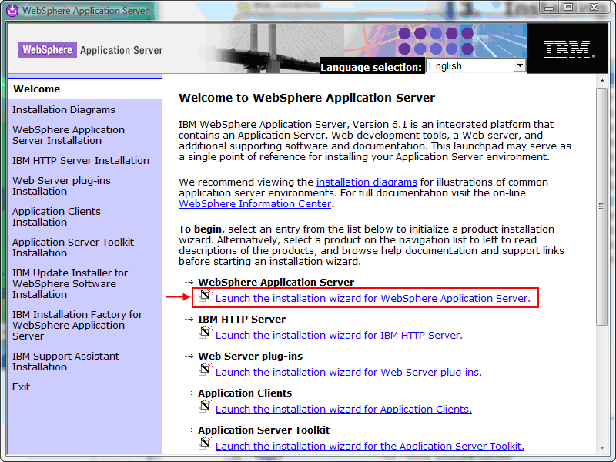616x462 pixels.
Task: Follow the installation diagrams hyperlink
Action: click(367, 182)
